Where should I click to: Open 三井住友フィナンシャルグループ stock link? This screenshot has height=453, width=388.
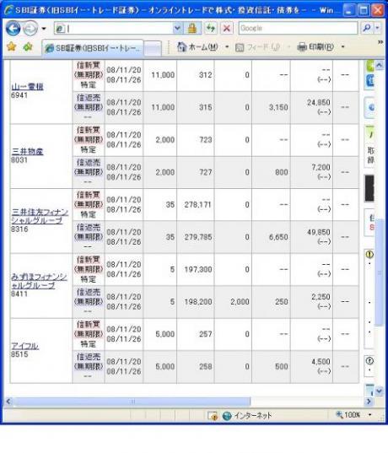(40, 217)
